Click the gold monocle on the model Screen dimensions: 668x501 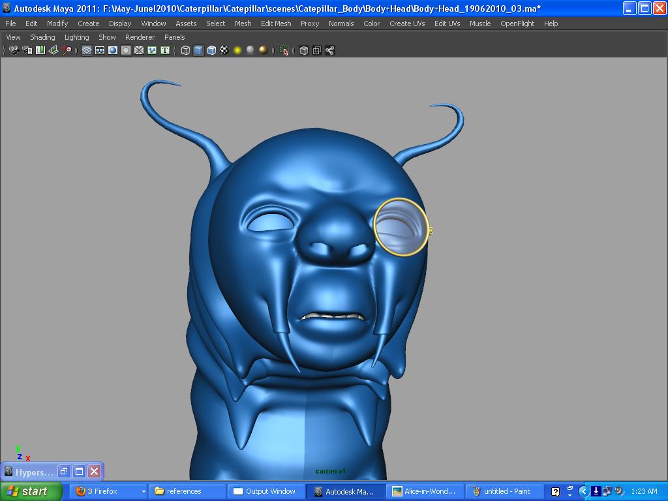(x=402, y=227)
